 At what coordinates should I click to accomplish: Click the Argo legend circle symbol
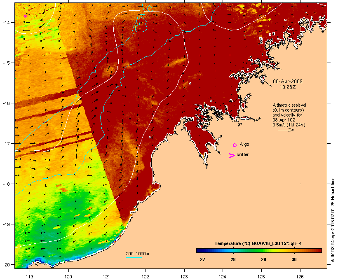235,145
